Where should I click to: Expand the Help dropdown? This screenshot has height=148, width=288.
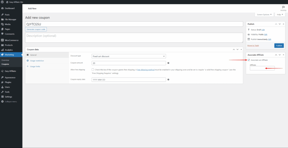280,15
